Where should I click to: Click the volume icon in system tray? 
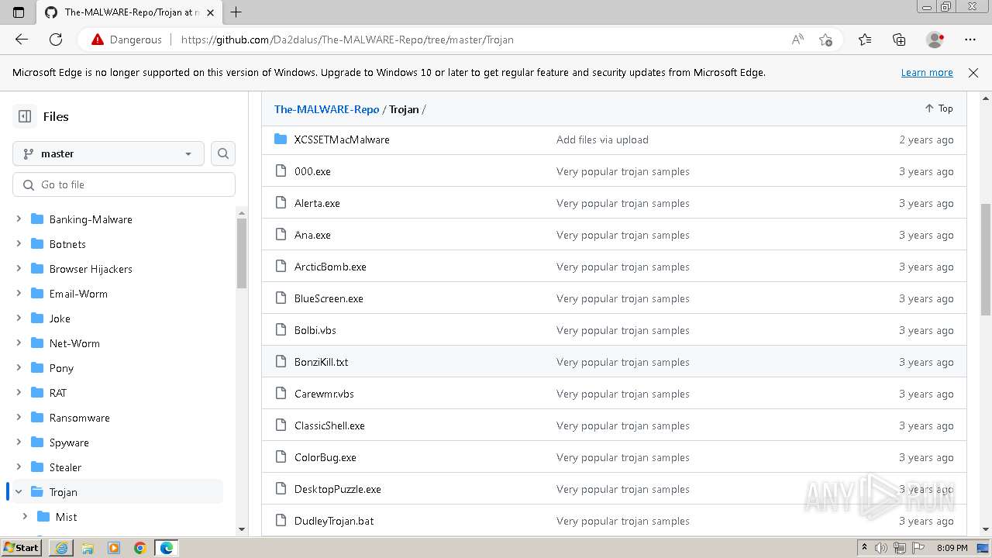881,548
